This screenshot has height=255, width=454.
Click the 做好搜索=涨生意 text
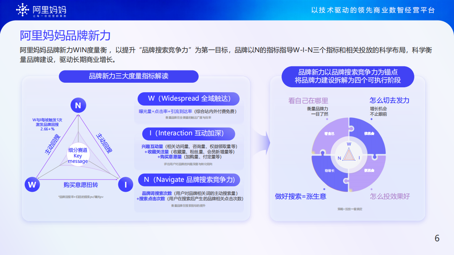click(301, 196)
